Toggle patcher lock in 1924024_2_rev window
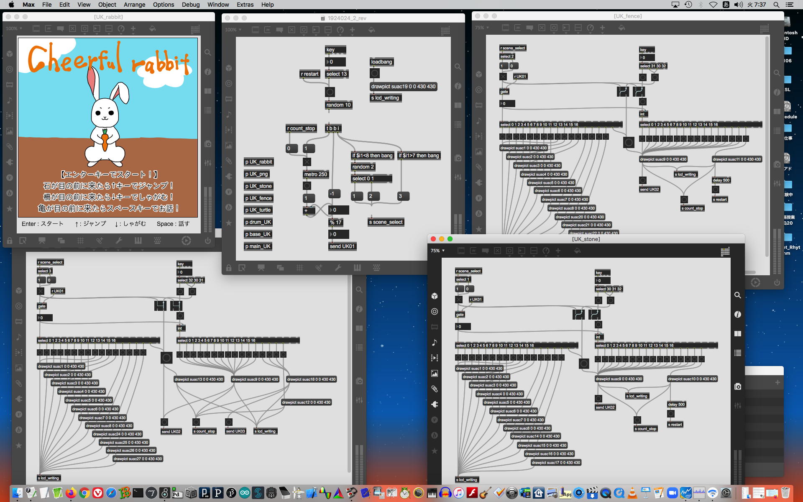This screenshot has width=803, height=502. 229,268
